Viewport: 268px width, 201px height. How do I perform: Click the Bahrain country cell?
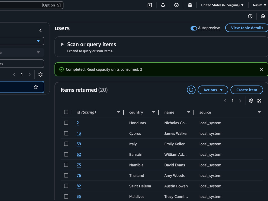click(136, 155)
